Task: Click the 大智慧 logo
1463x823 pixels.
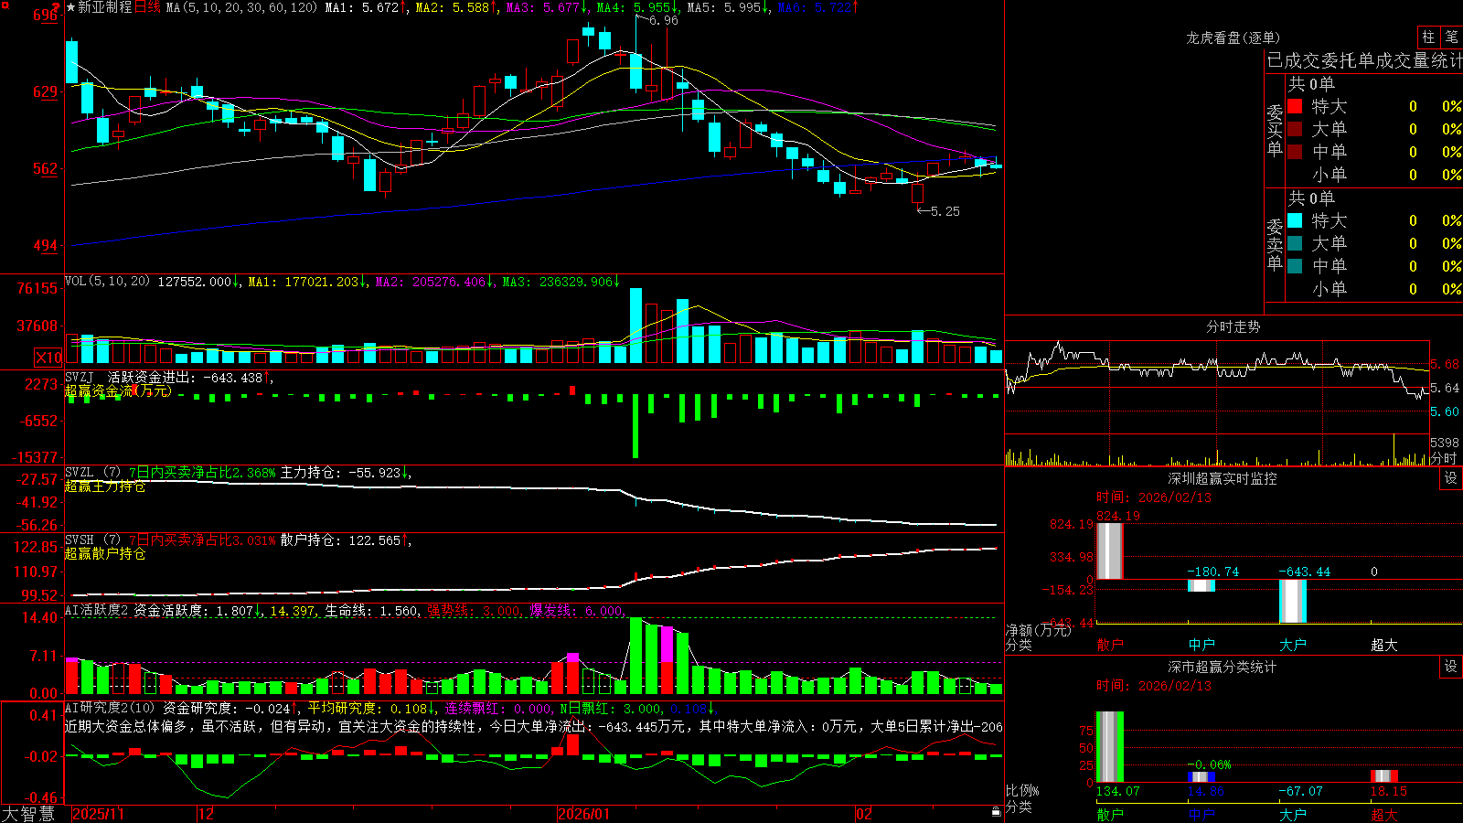Action: [28, 814]
